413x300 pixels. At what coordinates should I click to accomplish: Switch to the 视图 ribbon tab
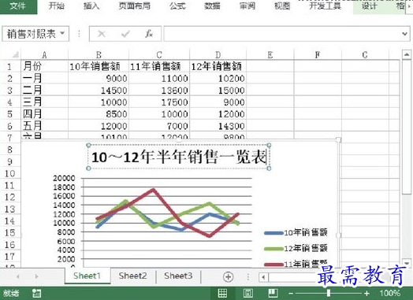[282, 6]
